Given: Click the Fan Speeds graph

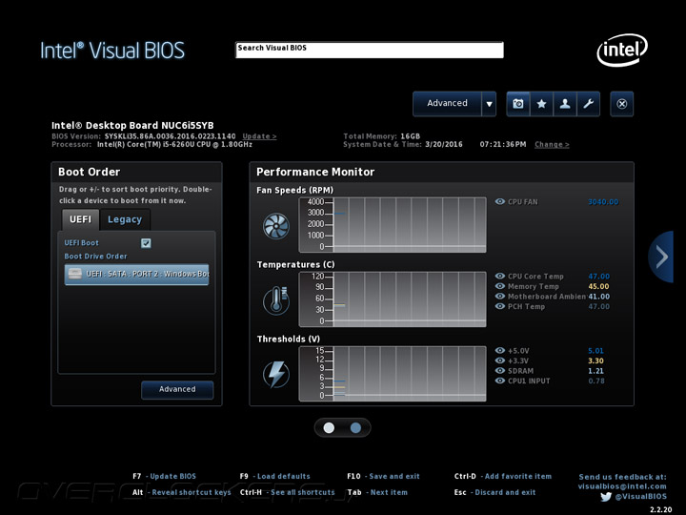Looking at the screenshot, I should tap(393, 225).
